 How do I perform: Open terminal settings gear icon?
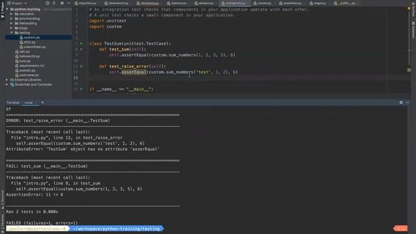pyautogui.click(x=401, y=103)
